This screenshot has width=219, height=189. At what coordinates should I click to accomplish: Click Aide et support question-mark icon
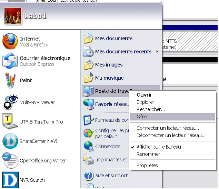point(88,176)
